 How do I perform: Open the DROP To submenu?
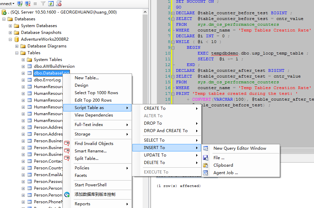[x=167, y=123]
